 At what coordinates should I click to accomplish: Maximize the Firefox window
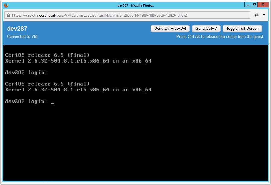pos(254,5)
